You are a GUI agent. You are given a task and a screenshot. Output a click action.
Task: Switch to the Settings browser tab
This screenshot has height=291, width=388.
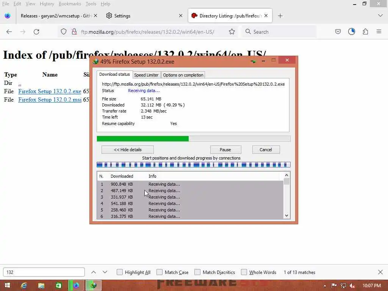[x=144, y=16]
